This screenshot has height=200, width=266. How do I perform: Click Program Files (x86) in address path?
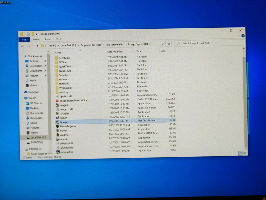tap(91, 45)
